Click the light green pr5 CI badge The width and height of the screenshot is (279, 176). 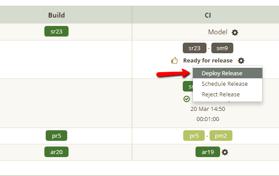(194, 136)
